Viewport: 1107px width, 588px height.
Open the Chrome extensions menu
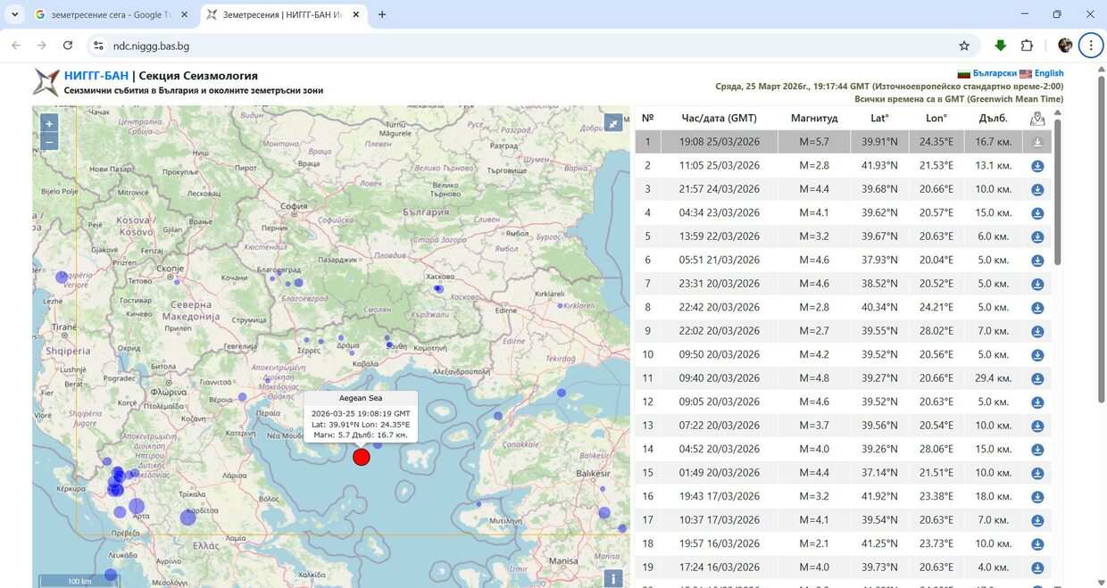coord(1027,46)
